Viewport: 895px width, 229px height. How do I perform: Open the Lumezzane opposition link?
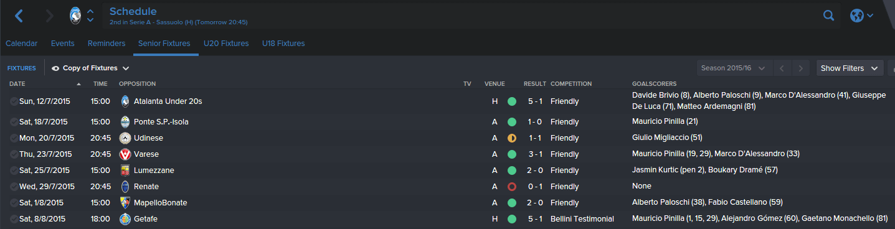(x=154, y=171)
